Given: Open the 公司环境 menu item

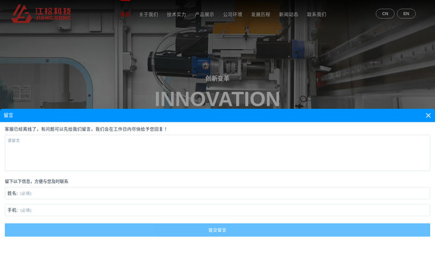Looking at the screenshot, I should point(233,15).
